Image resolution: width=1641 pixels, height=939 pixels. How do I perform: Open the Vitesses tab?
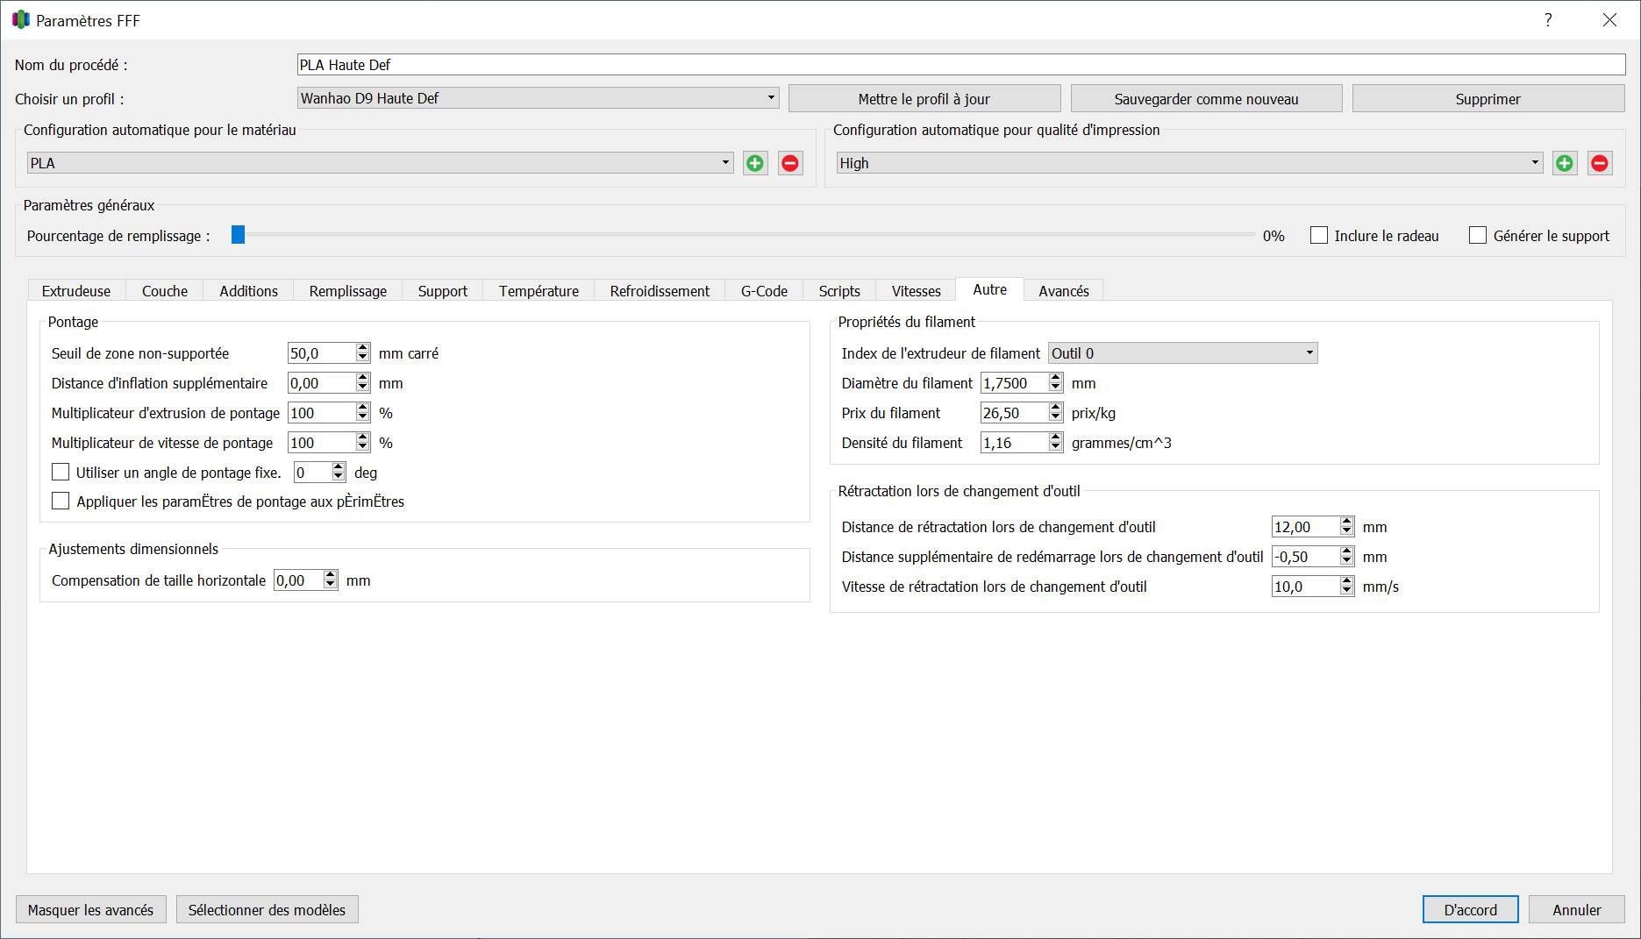tap(916, 291)
